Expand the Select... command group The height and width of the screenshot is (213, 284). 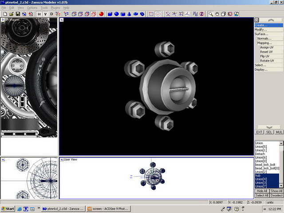click(260, 65)
